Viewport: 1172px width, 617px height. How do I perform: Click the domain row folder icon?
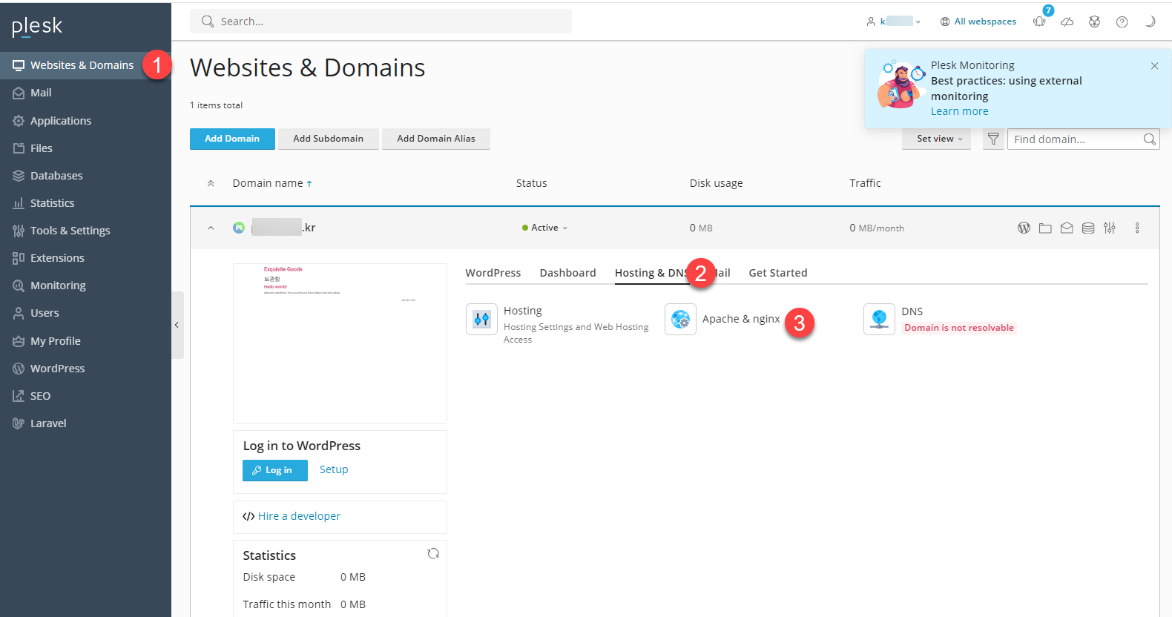[1045, 228]
